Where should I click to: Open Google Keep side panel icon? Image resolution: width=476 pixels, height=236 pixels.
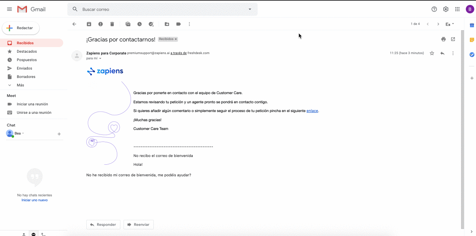[x=472, y=40]
